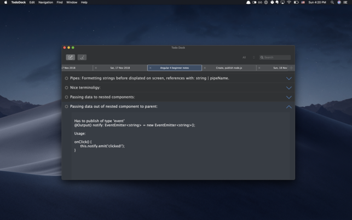
Task: Click the 'onClick() {' code line
Action: coord(83,142)
